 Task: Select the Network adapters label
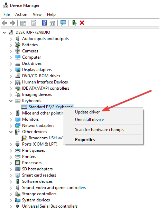(x=38, y=126)
